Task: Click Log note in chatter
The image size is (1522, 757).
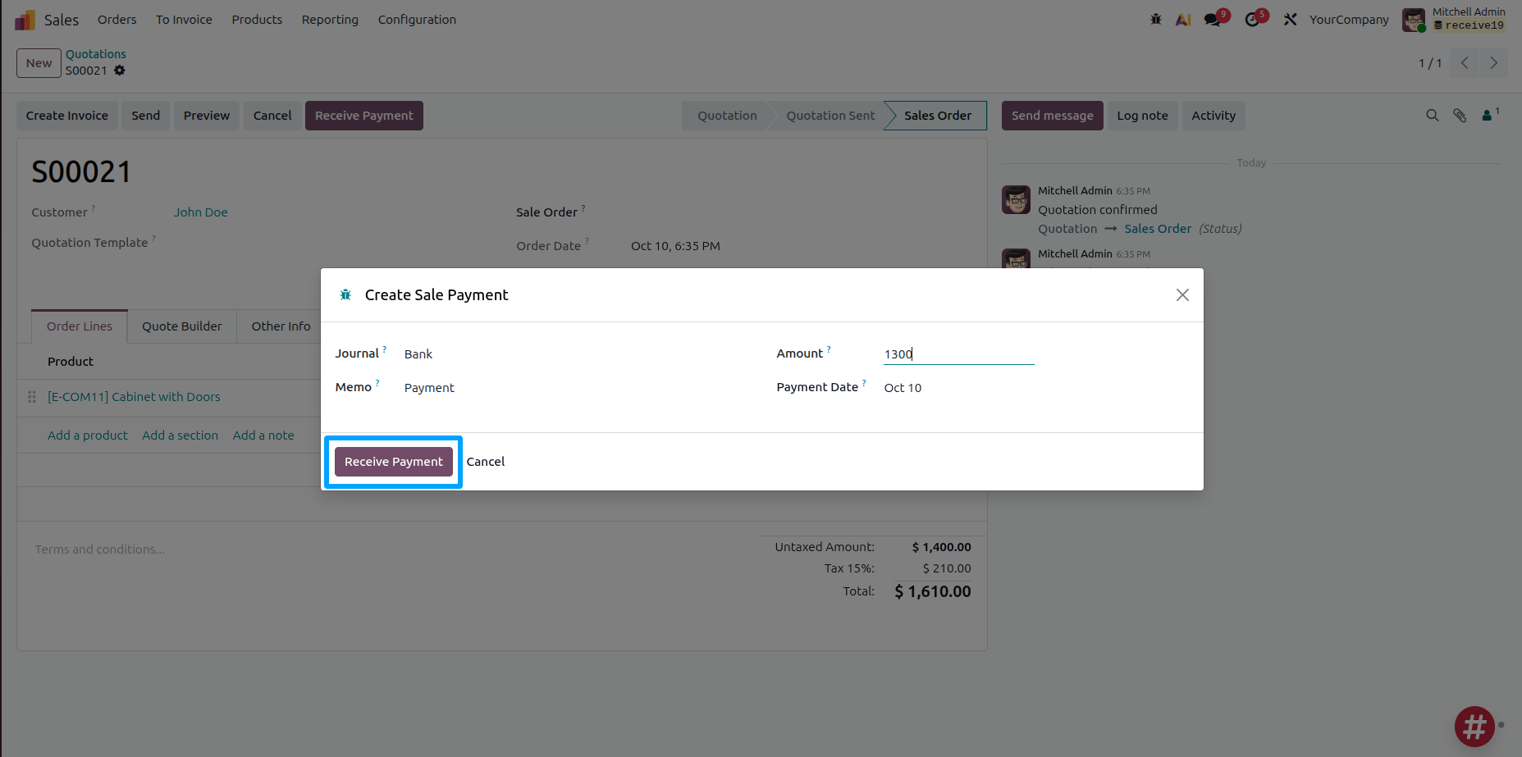Action: tap(1142, 116)
